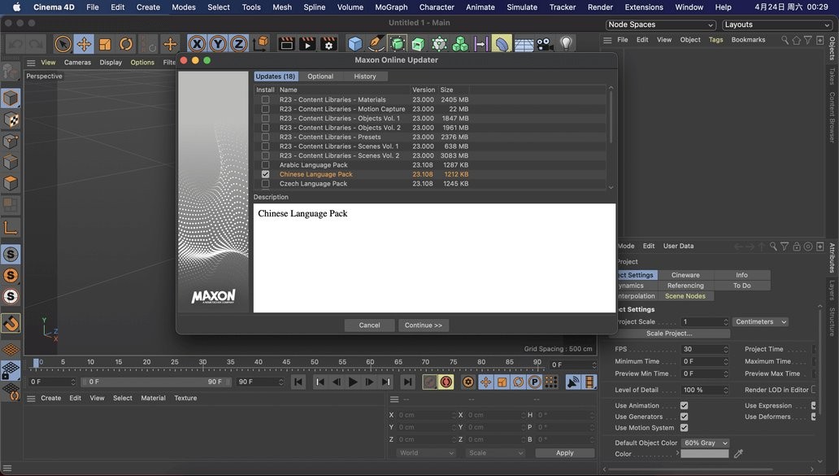Toggle the X-axis lock button
Screen dimensions: 839x476
tap(197, 44)
